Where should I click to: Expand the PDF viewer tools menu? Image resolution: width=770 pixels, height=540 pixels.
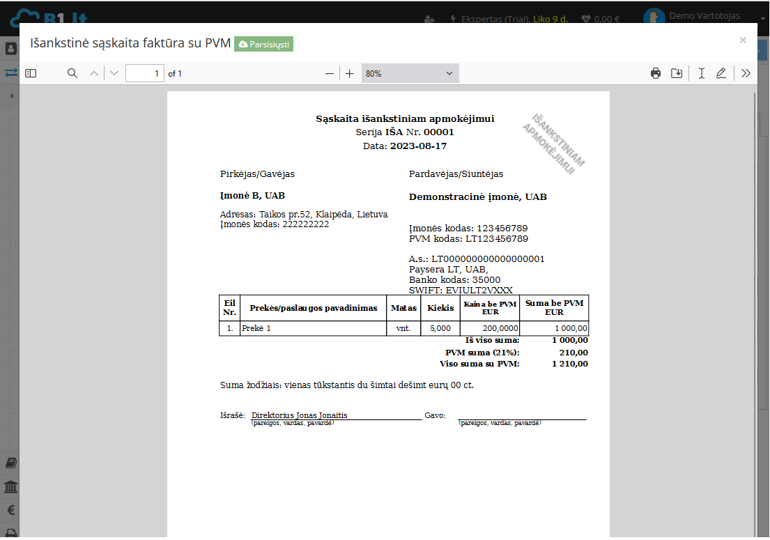pos(746,73)
